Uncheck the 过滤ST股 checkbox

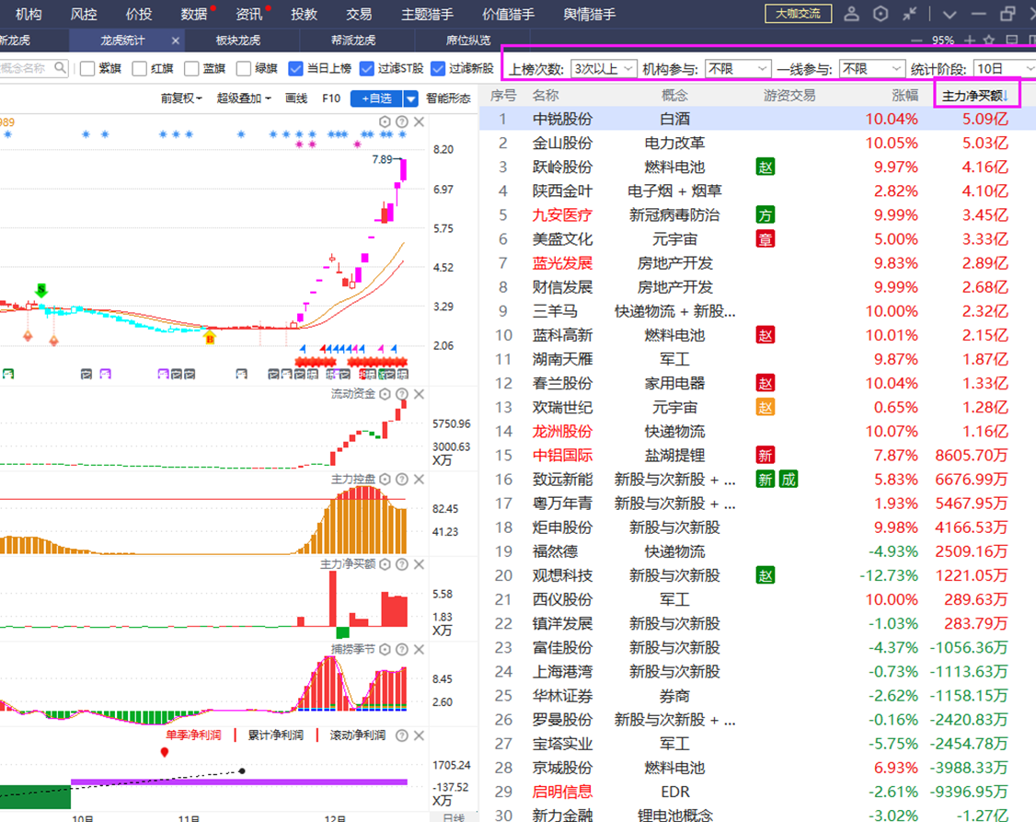(367, 68)
